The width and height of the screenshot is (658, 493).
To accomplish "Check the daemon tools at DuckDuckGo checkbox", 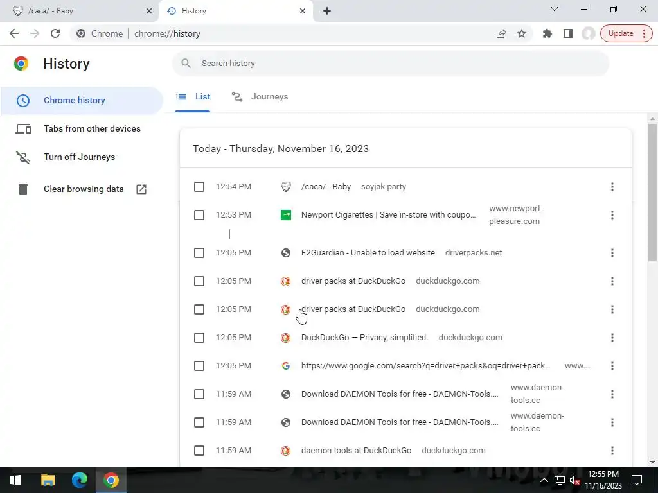I will [199, 451].
